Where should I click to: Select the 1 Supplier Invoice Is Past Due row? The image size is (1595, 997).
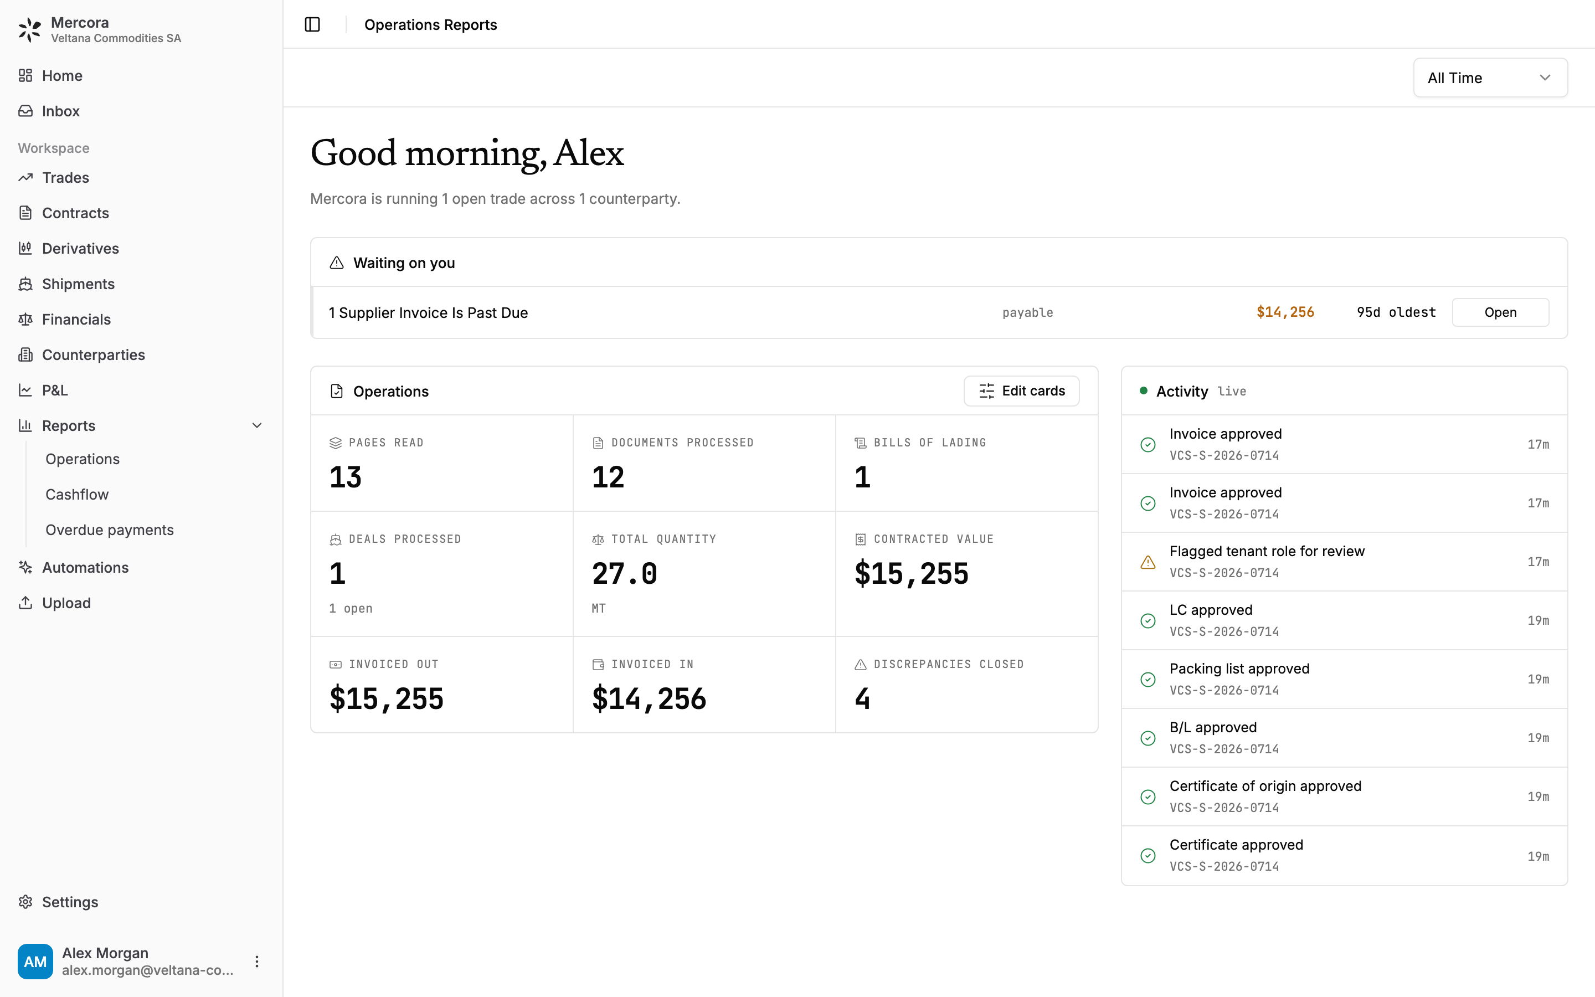[939, 312]
